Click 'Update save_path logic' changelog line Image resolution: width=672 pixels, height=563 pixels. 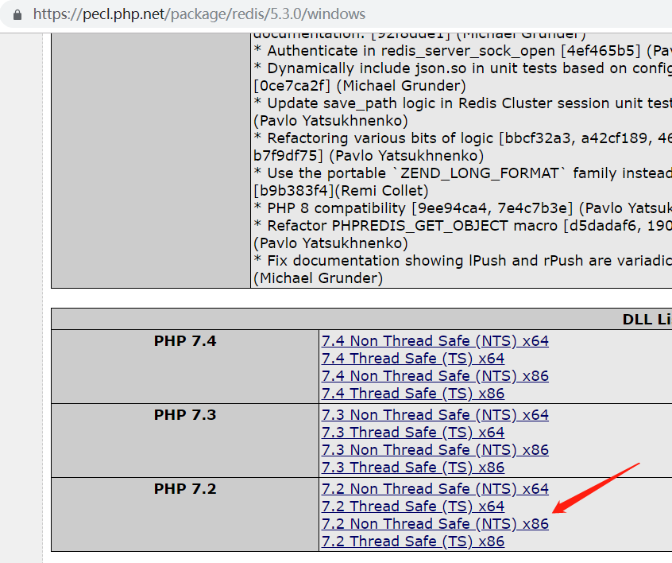pyautogui.click(x=463, y=103)
